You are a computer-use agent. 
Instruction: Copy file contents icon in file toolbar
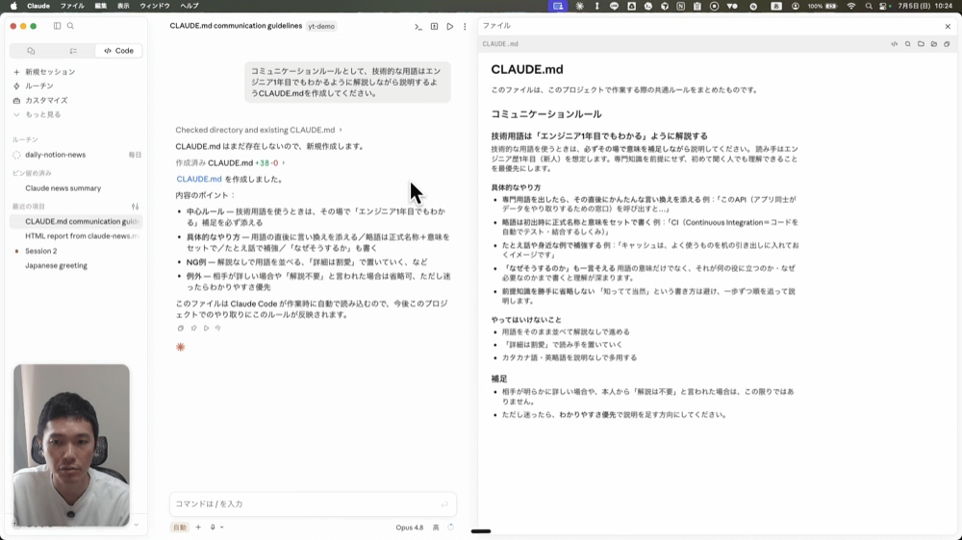pos(948,44)
